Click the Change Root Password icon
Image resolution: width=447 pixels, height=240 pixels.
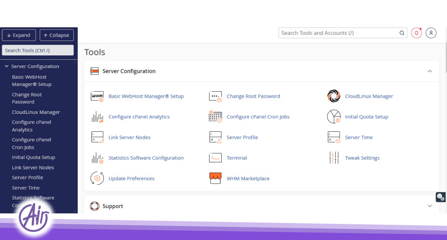pyautogui.click(x=215, y=96)
